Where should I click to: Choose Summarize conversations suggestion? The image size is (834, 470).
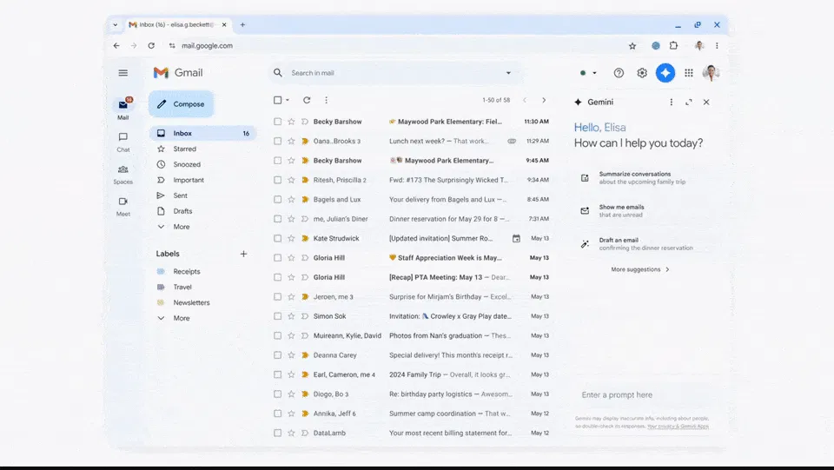click(643, 177)
